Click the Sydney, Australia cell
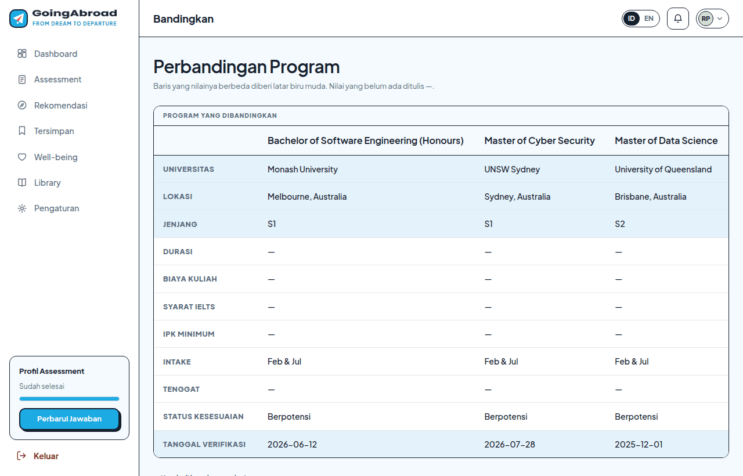This screenshot has width=743, height=476. tap(517, 197)
